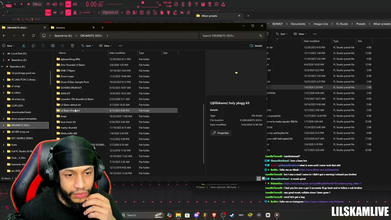Select the downloaded beats tree folder
Viewport: 391px width, 220px height.
21,112
